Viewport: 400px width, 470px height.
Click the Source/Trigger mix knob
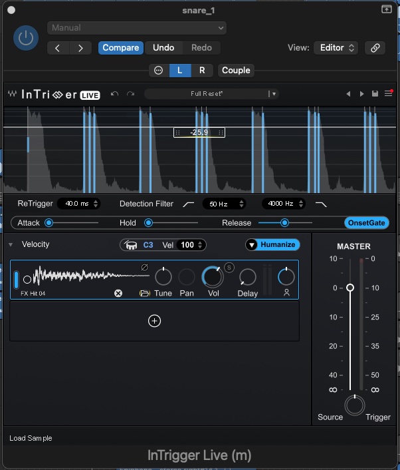[355, 405]
